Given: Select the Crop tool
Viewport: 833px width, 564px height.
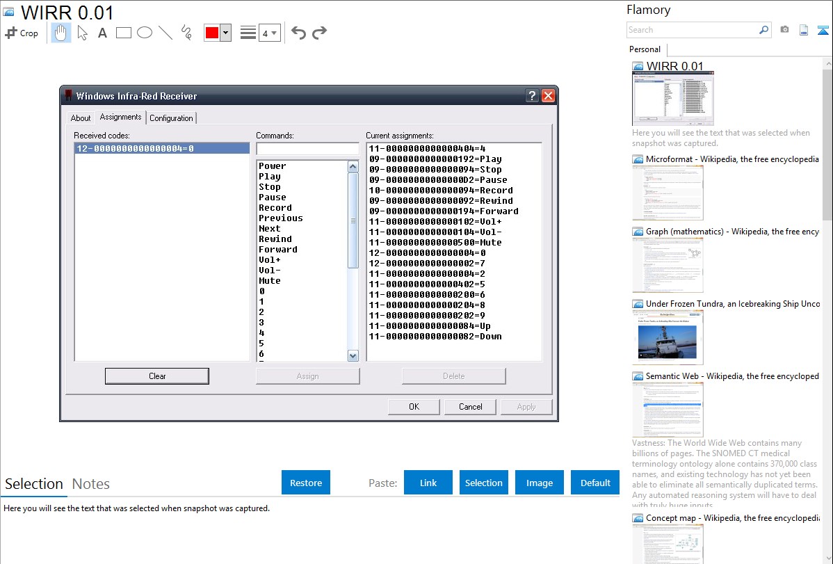Looking at the screenshot, I should pos(22,33).
